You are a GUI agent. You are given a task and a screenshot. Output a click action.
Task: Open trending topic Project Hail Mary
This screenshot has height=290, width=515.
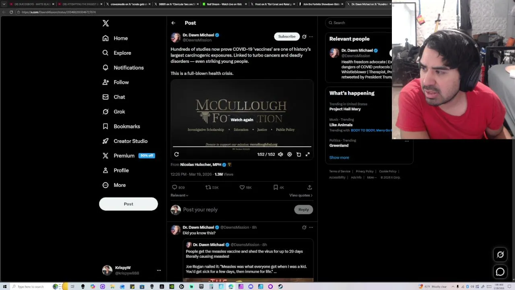345,109
